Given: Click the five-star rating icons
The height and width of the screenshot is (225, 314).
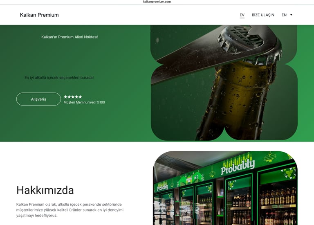Looking at the screenshot, I should pyautogui.click(x=73, y=97).
